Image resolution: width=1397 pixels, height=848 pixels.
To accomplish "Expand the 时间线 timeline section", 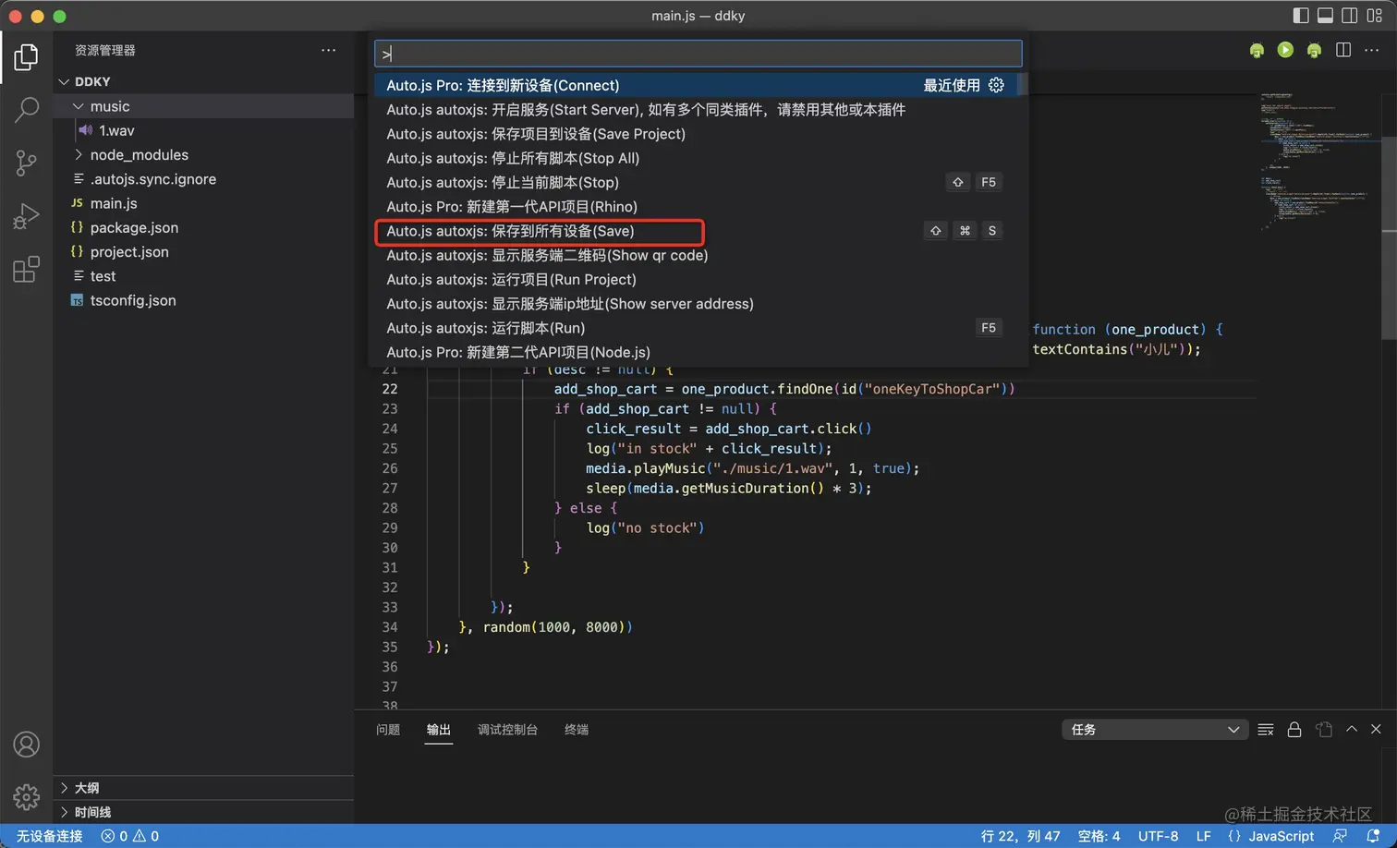I will click(203, 812).
